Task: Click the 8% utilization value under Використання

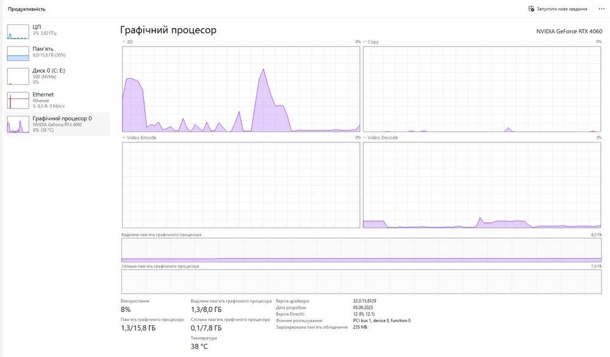Action: [126, 309]
